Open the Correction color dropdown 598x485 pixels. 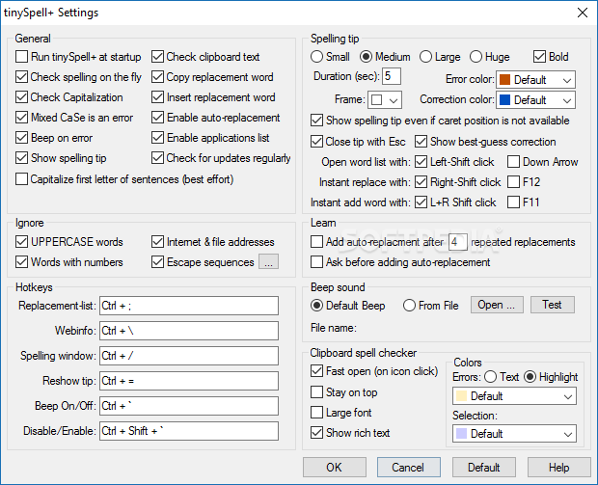(535, 100)
